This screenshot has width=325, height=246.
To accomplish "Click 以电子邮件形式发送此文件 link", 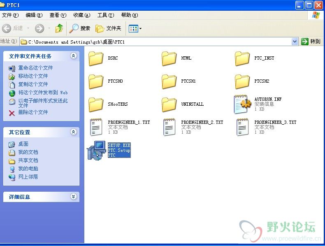I will 43,103.
